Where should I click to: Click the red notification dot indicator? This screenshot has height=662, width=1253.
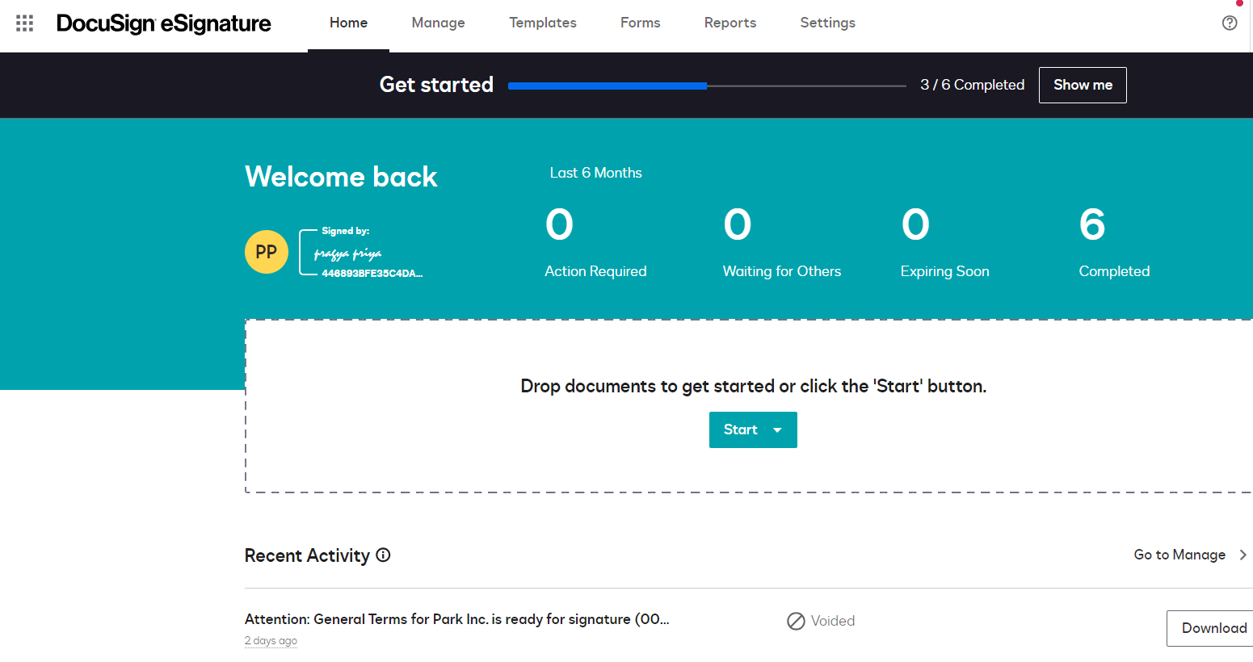click(1240, 4)
